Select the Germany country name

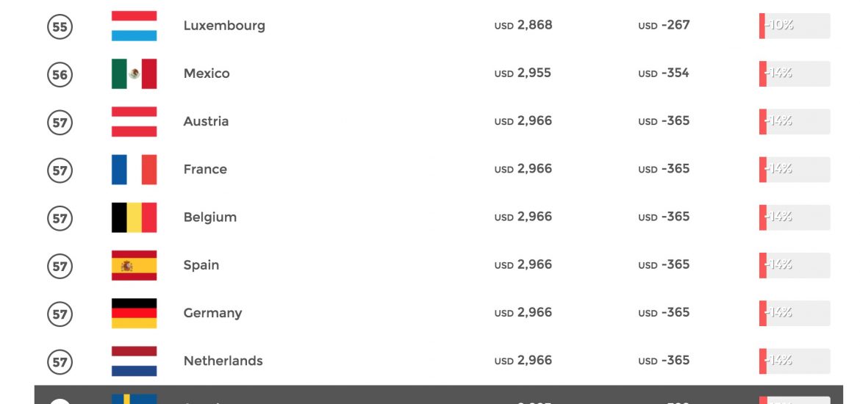pyautogui.click(x=212, y=313)
